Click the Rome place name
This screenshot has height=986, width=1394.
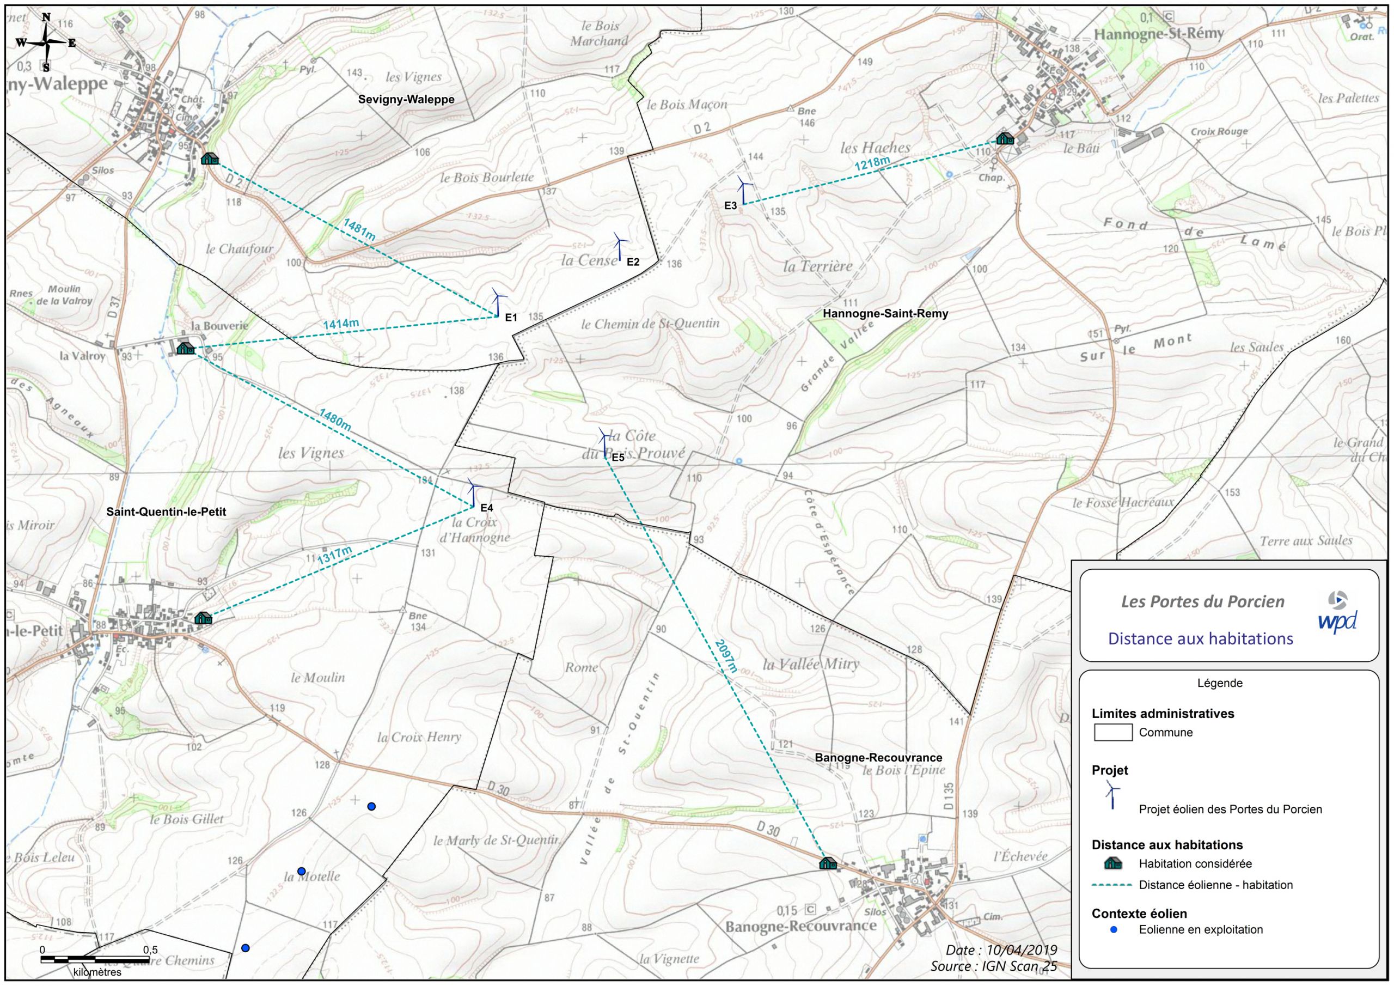(581, 667)
